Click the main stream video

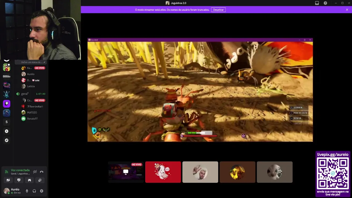pyautogui.click(x=200, y=90)
